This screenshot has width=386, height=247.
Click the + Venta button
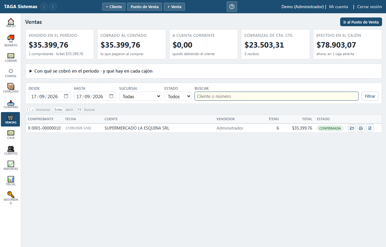(174, 7)
